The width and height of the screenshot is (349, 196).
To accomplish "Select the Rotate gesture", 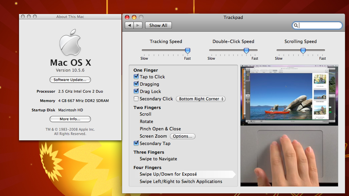I will (x=146, y=121).
